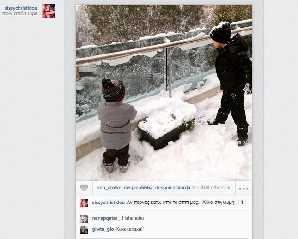Click sissychristidou username in left sidebar
Image resolution: width=298 pixels, height=239 pixels.
click(x=21, y=8)
